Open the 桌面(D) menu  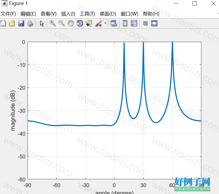[x=108, y=14]
